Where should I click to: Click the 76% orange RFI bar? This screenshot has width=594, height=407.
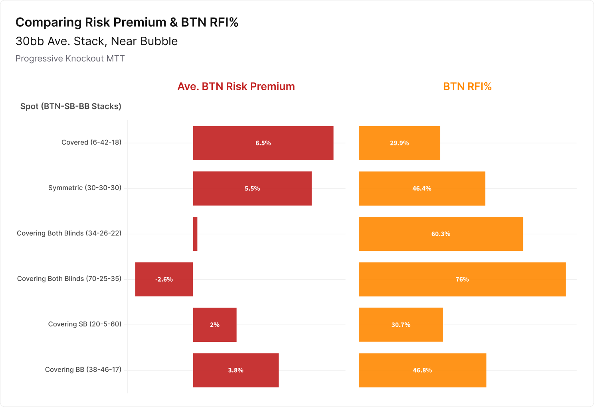pyautogui.click(x=462, y=279)
